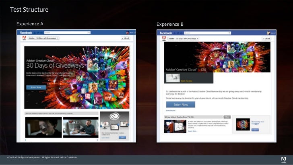Click the 30 Days of Giveaways banner heading
The height and width of the screenshot is (165, 293).
click(55, 66)
